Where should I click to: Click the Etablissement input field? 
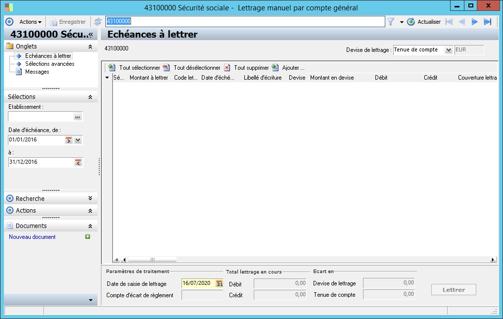pyautogui.click(x=41, y=117)
